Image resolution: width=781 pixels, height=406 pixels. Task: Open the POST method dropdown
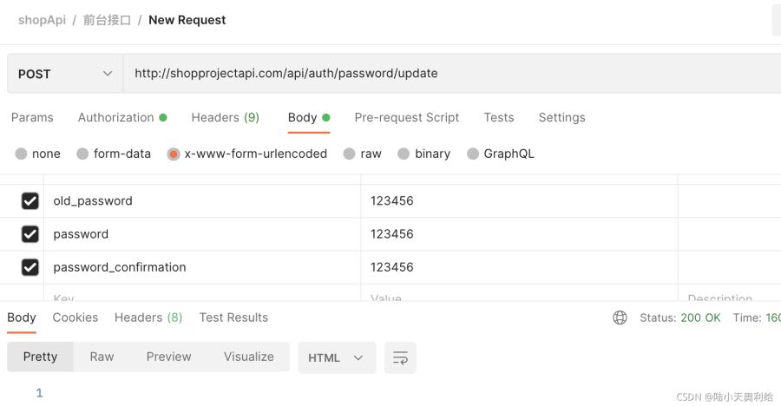click(x=65, y=74)
